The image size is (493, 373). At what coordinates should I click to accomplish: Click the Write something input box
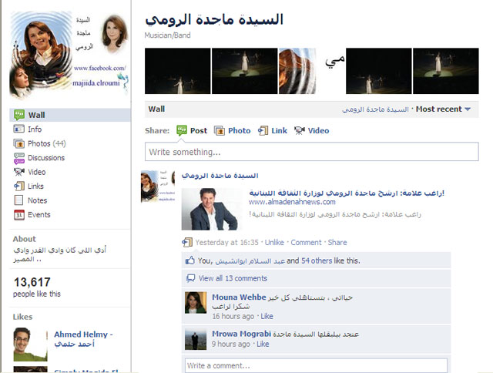311,152
